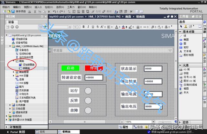Collapse the HMI_1 [KTP900 Basic PN] node
This screenshot has height=134, width=207.
click(x=10, y=46)
